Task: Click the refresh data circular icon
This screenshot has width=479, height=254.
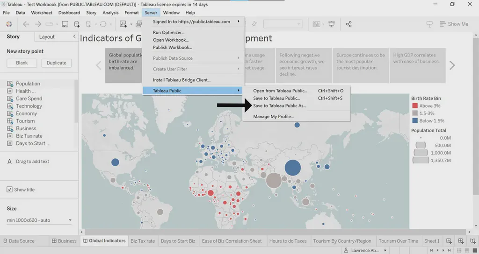Action: pos(103,24)
